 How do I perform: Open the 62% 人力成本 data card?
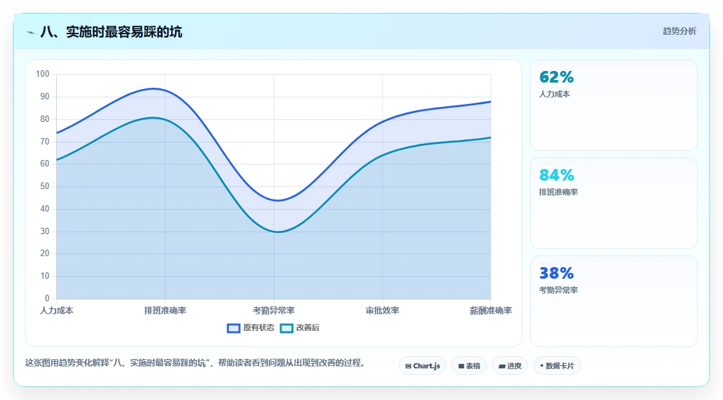tap(614, 105)
